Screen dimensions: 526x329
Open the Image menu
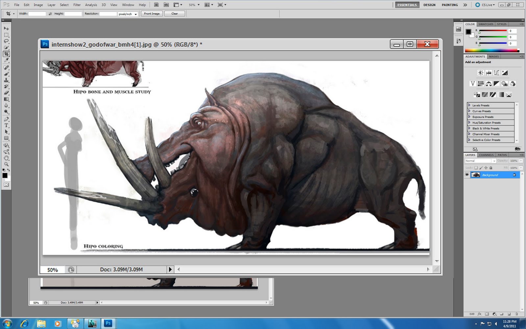[x=38, y=5]
